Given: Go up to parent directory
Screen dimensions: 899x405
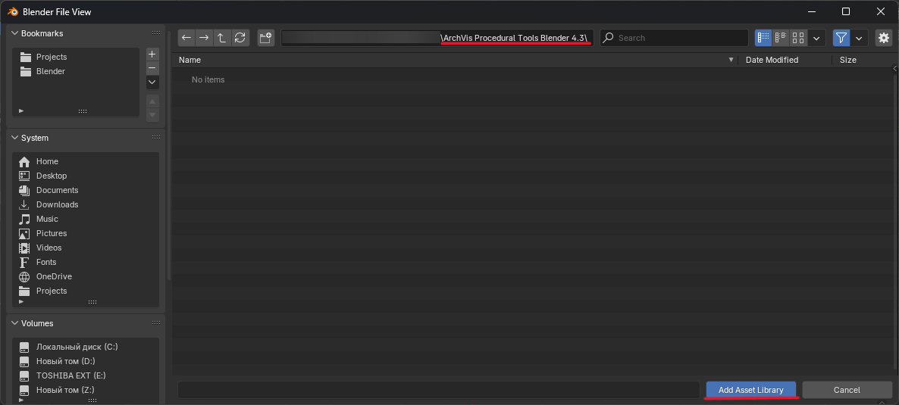Looking at the screenshot, I should coord(221,38).
